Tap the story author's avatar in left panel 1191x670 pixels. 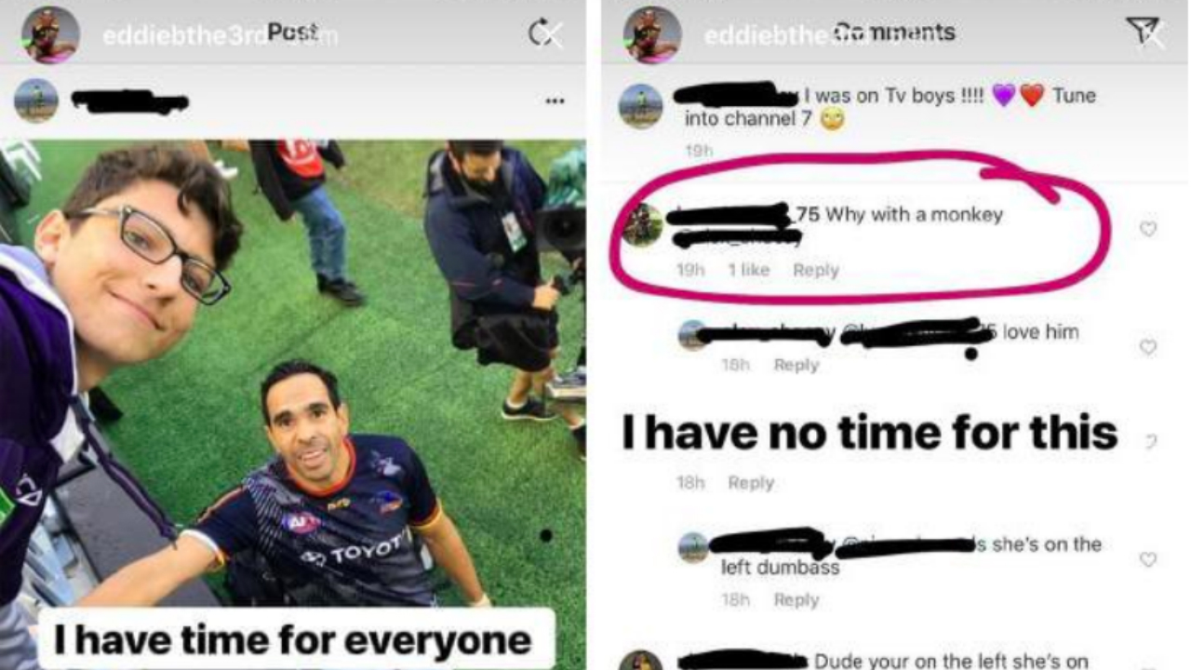(50, 34)
